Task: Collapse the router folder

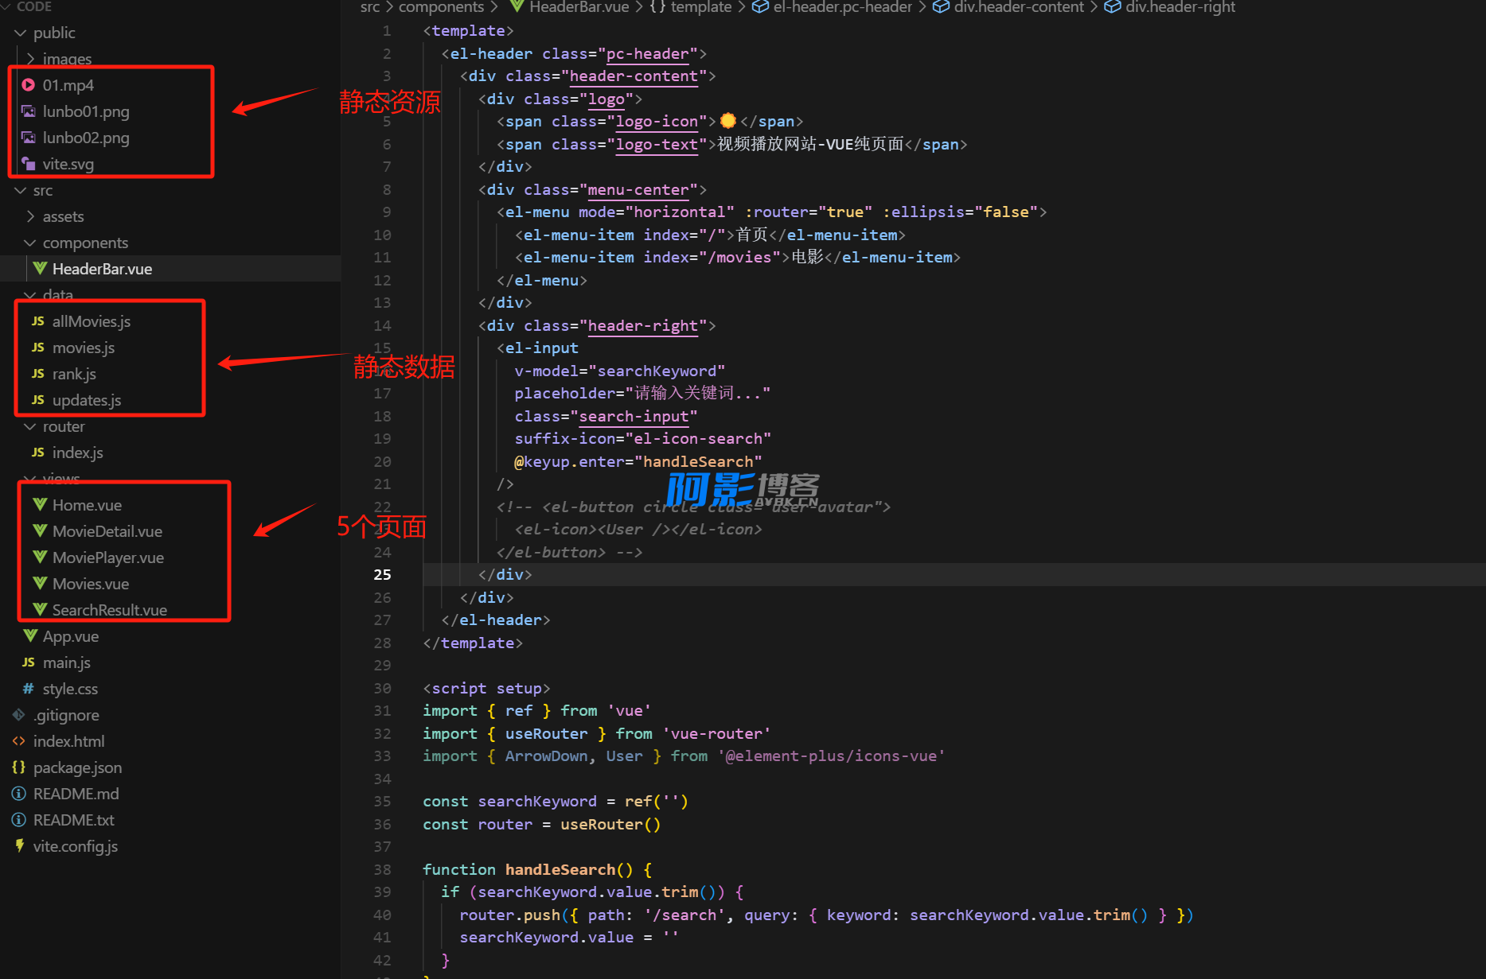Action: pyautogui.click(x=30, y=426)
